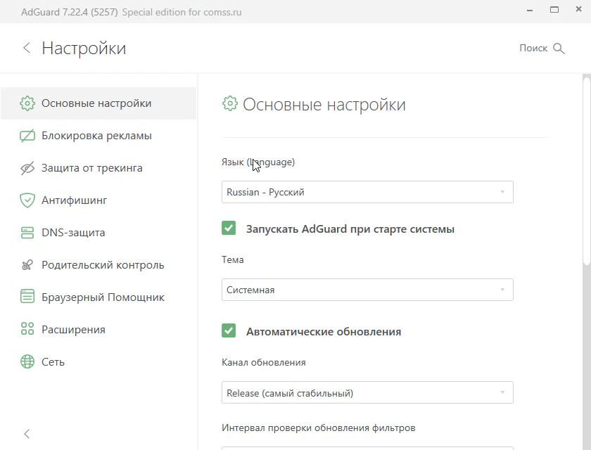Open the Язык language dropdown
591x450 pixels.
tap(367, 192)
